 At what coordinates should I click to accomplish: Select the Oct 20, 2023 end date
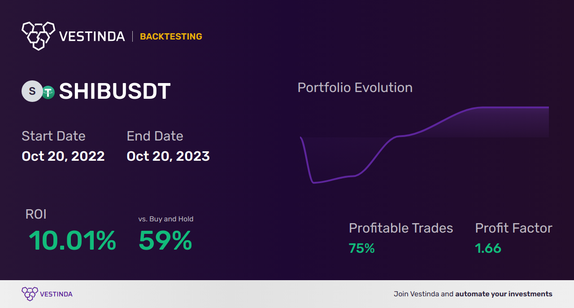[x=168, y=156]
